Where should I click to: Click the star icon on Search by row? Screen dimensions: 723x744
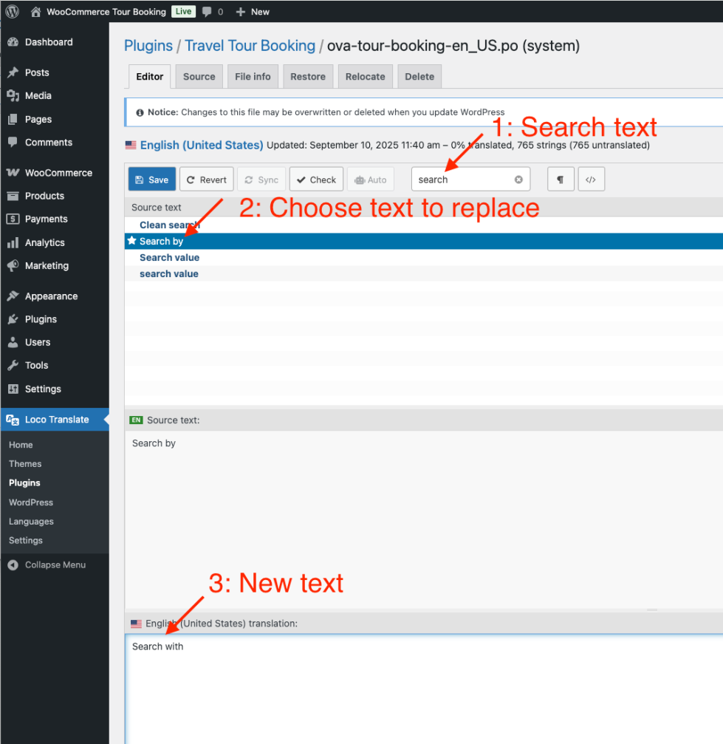click(x=132, y=241)
